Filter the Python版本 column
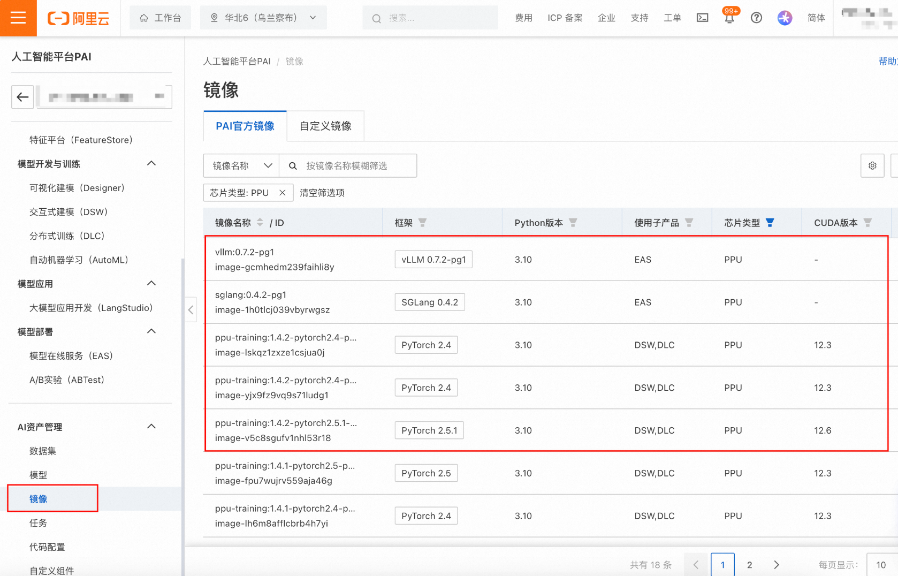The height and width of the screenshot is (576, 898). (x=573, y=223)
